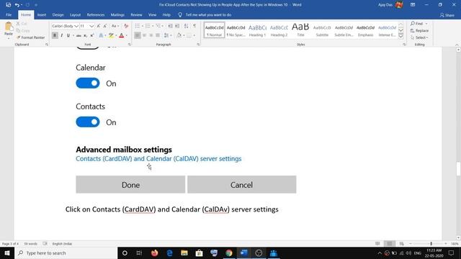Apply Strikethrough formatting
The width and height of the screenshot is (461, 259).
click(79, 35)
